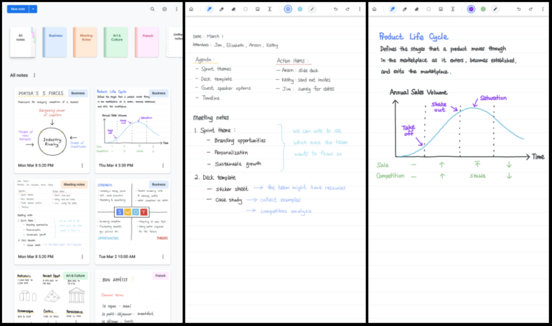This screenshot has width=552, height=326.
Task: Select the pencil tool in the middle toolbar
Action: [221, 9]
